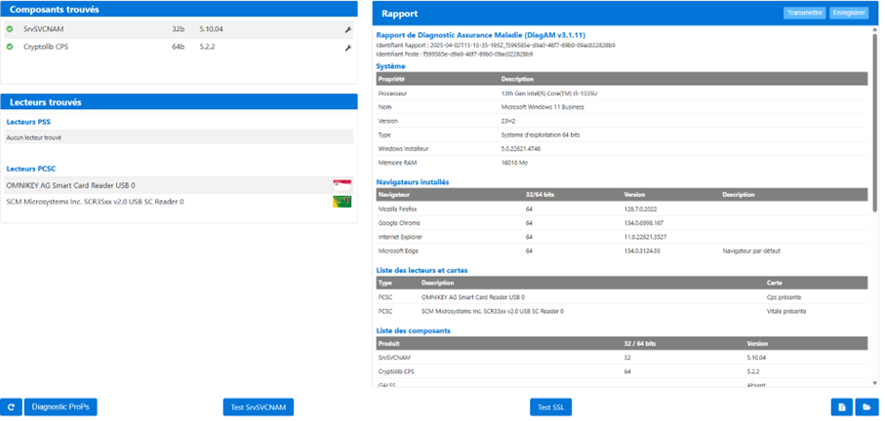Screen dimensions: 885x421
Task: Click the report scrollbar up arrow
Action: pyautogui.click(x=874, y=31)
